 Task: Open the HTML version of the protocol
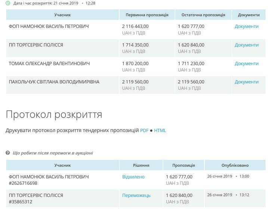coord(160,131)
